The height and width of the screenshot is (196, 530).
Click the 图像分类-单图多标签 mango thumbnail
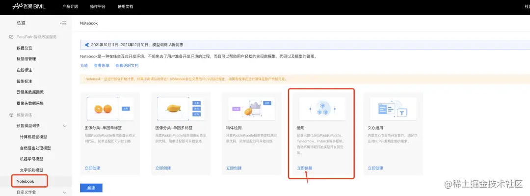pos(181,109)
